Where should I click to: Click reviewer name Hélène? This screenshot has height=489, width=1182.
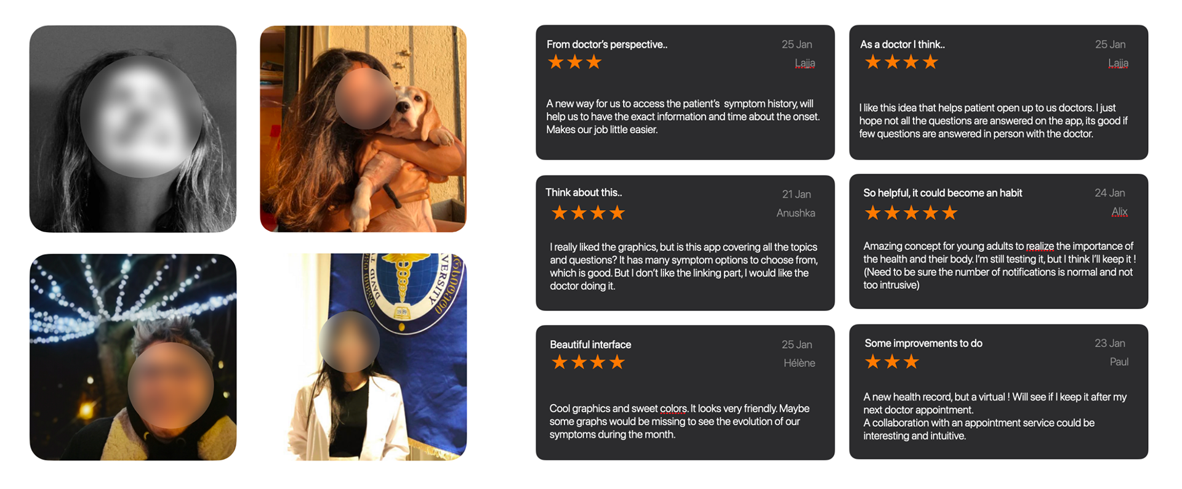[799, 363]
